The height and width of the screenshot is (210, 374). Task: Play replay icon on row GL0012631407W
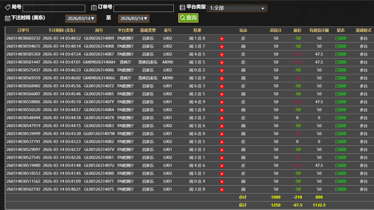tap(222, 133)
